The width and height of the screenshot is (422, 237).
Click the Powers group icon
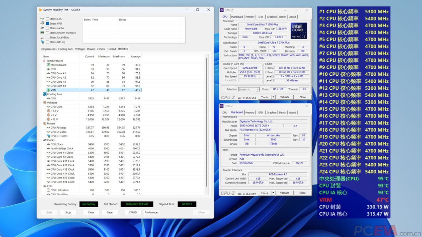point(45,123)
